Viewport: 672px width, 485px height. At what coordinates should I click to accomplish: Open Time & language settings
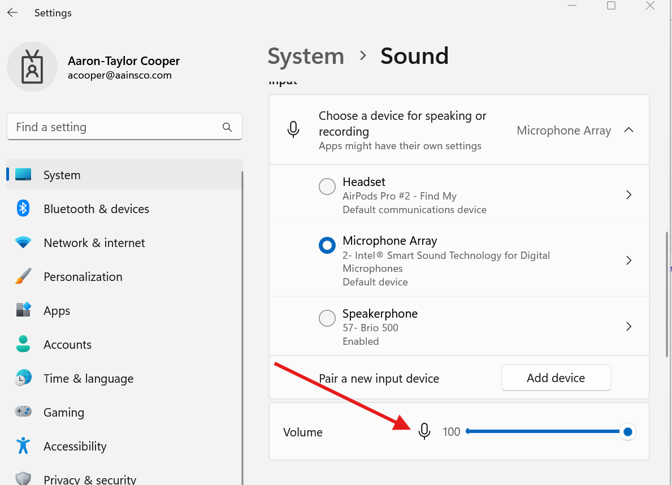(88, 379)
